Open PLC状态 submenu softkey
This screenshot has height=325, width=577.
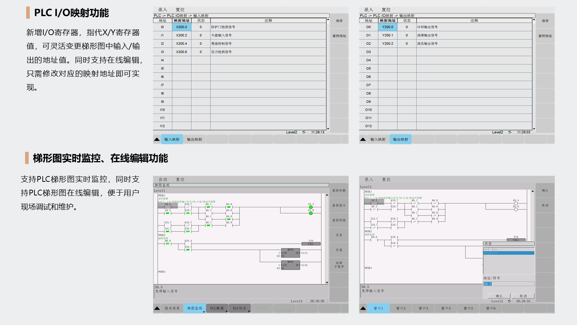[x=240, y=308]
